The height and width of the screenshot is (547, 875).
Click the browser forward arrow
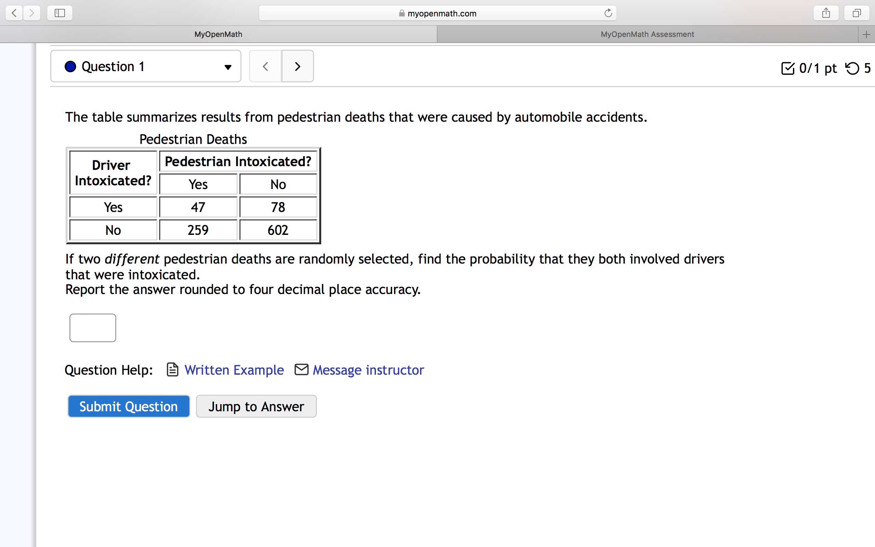[x=32, y=13]
